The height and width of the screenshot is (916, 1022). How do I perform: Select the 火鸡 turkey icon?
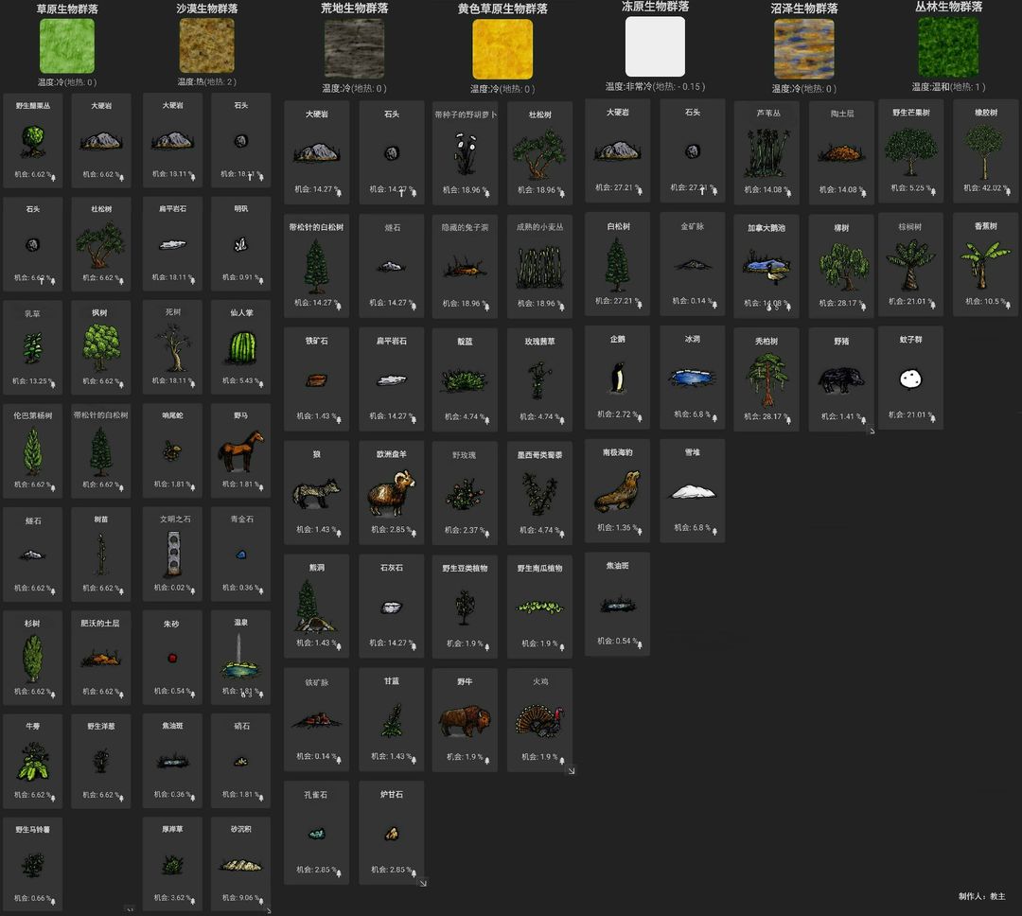coord(539,721)
